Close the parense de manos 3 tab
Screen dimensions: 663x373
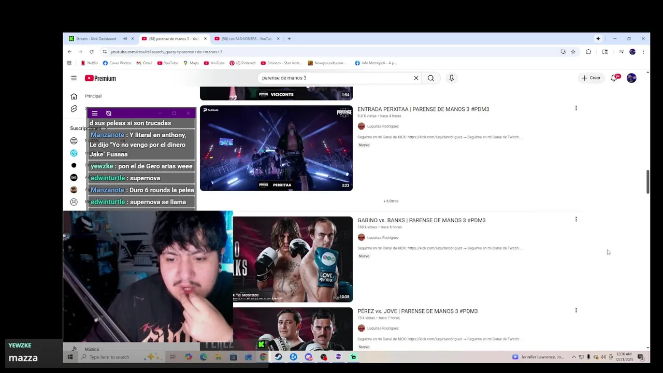point(205,39)
